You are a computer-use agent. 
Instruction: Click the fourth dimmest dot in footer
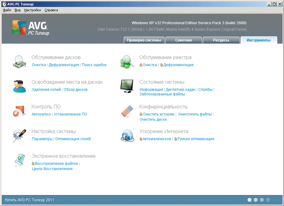pyautogui.click(x=268, y=200)
